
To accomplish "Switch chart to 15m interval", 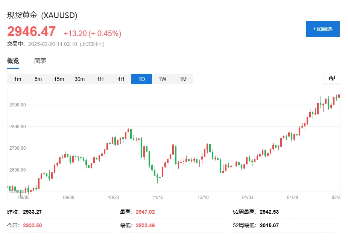I will (59, 79).
